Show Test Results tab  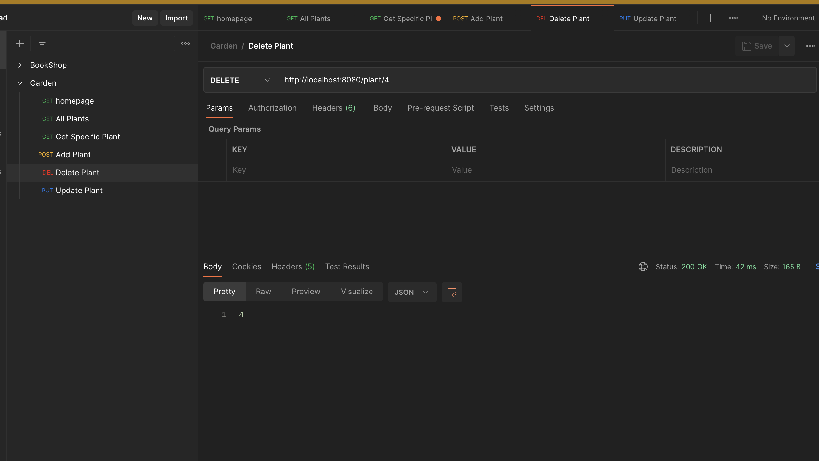(347, 267)
